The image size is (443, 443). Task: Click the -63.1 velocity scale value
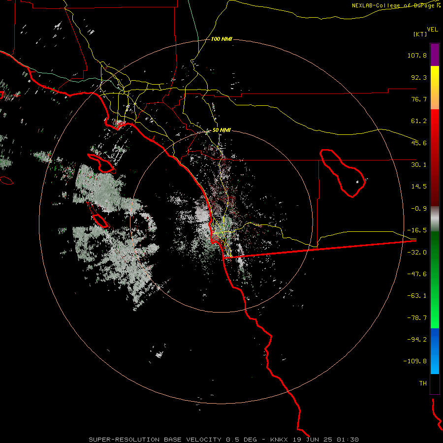point(417,296)
